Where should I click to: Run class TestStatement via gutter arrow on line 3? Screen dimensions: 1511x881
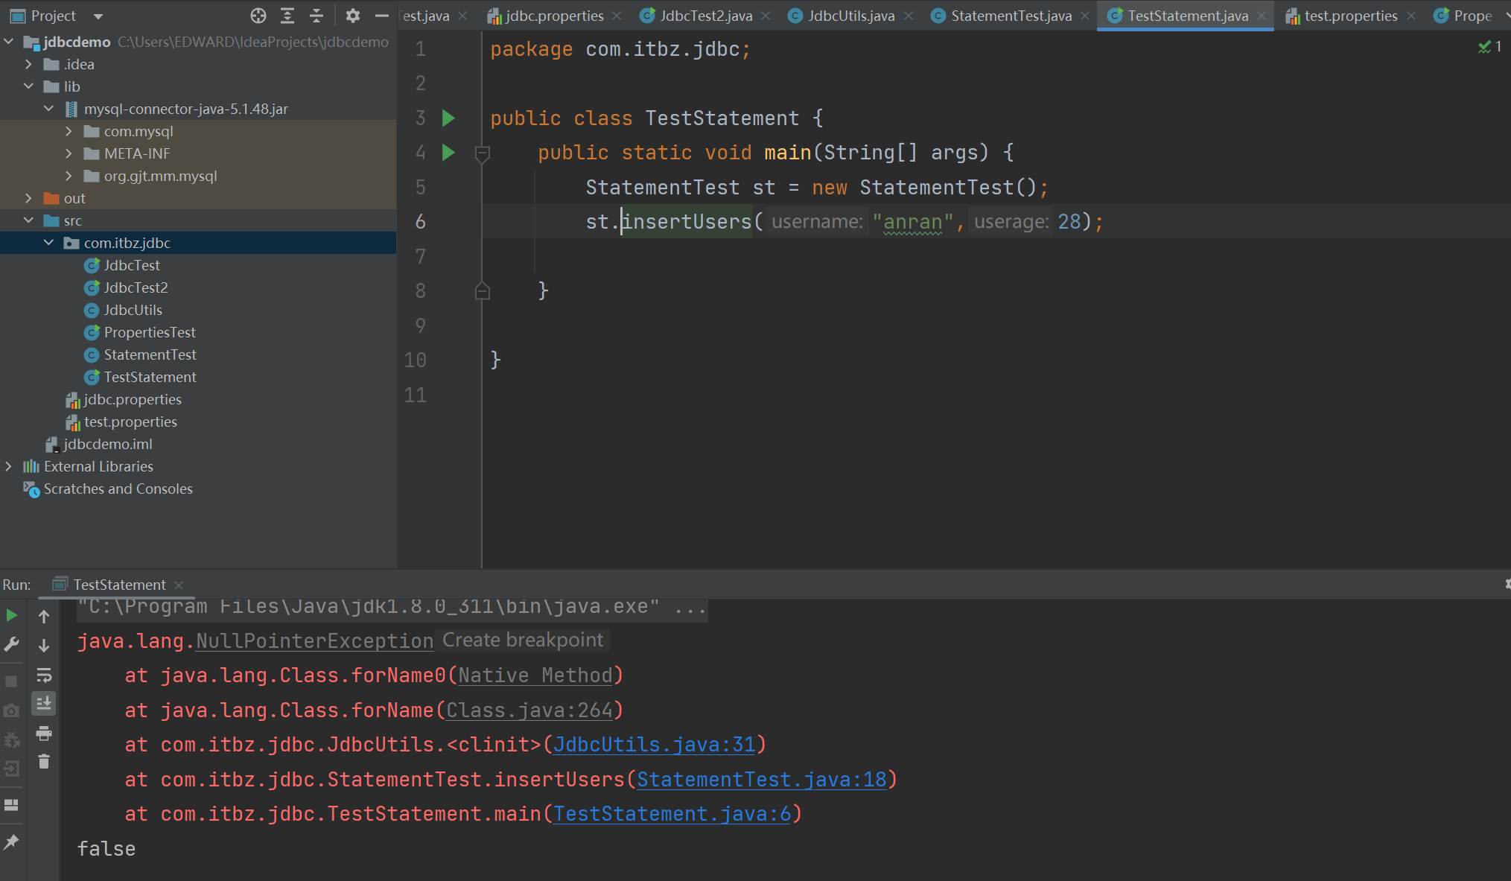[x=448, y=118]
